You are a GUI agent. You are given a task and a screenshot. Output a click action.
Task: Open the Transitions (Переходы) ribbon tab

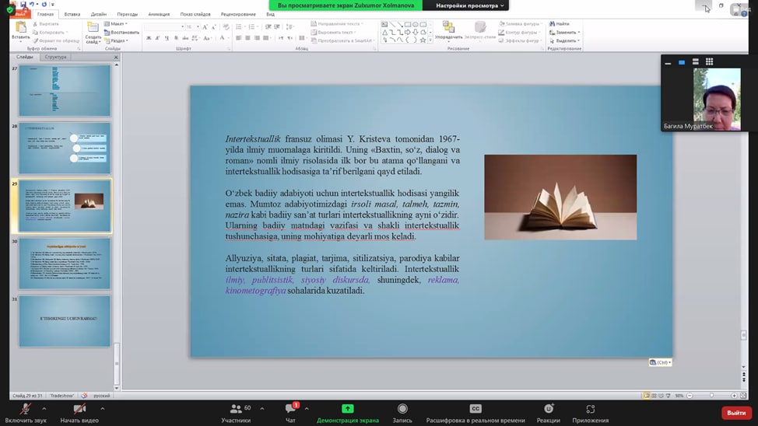click(x=127, y=14)
